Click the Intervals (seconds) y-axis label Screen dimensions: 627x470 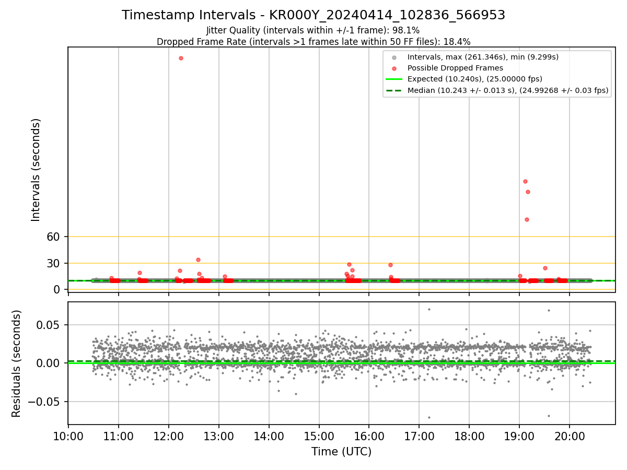[x=36, y=170]
